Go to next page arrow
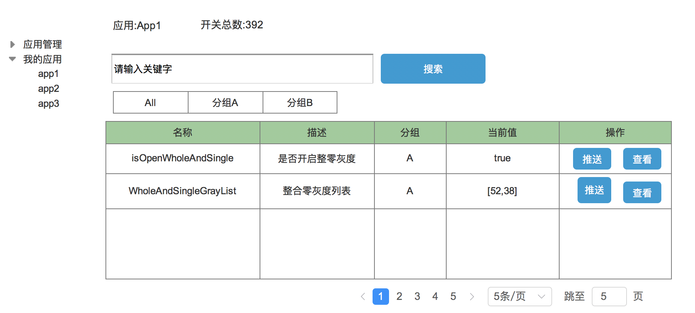 pos(472,297)
